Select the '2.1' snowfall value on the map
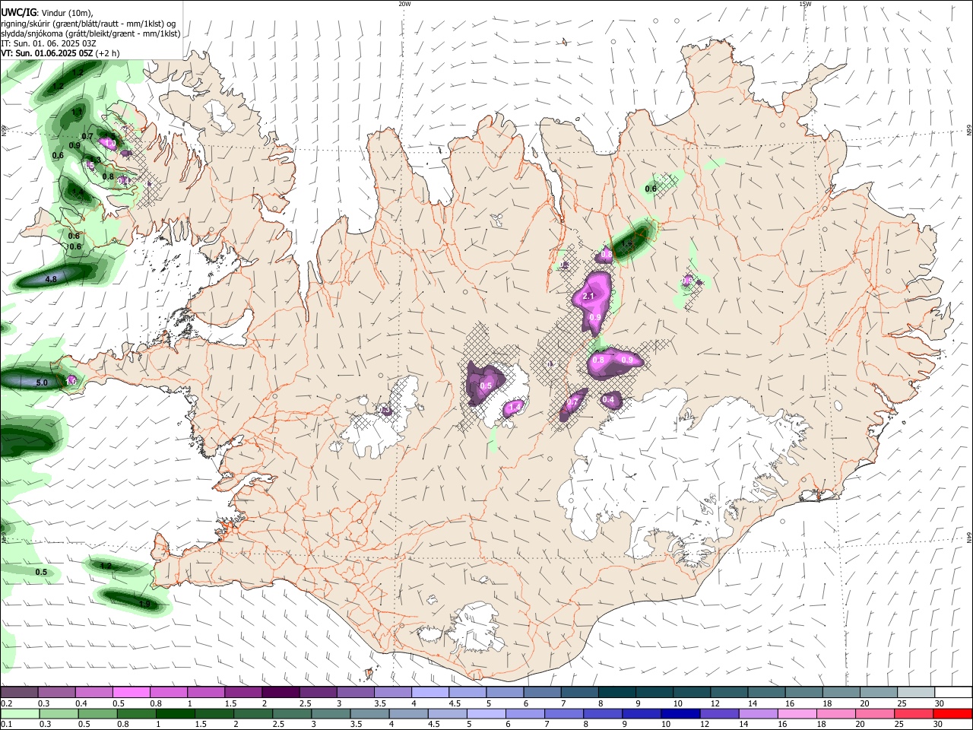Screen dimensions: 973x730 (588, 296)
